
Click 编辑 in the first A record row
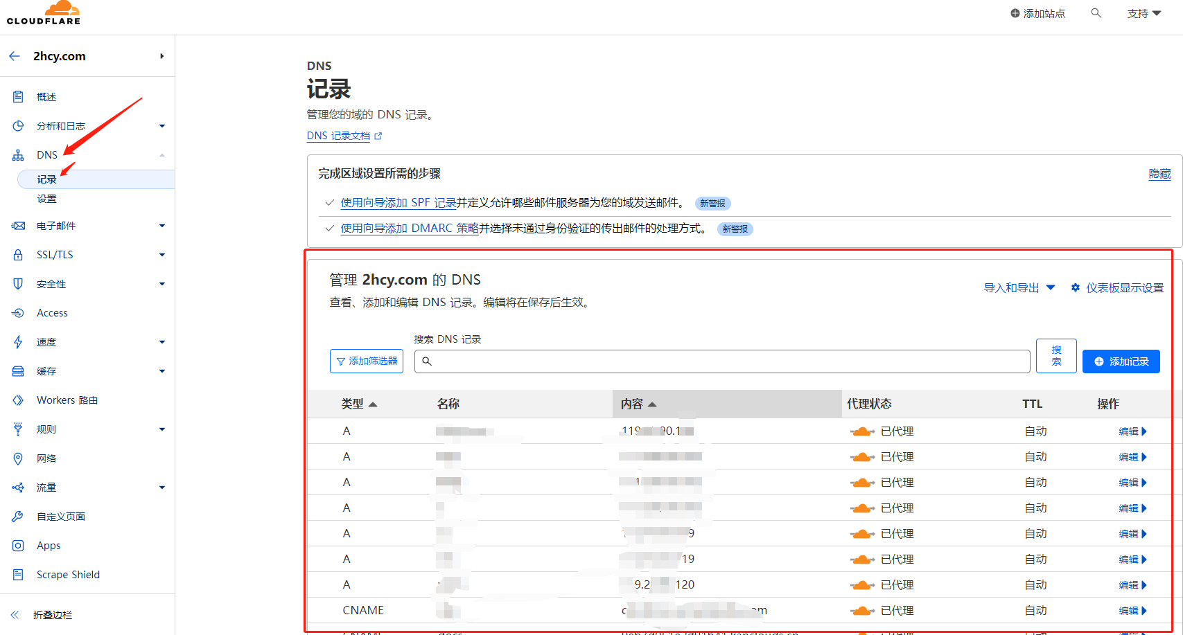pos(1133,431)
